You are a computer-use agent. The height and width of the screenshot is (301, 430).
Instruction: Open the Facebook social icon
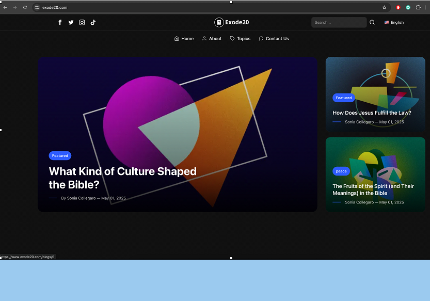60,22
